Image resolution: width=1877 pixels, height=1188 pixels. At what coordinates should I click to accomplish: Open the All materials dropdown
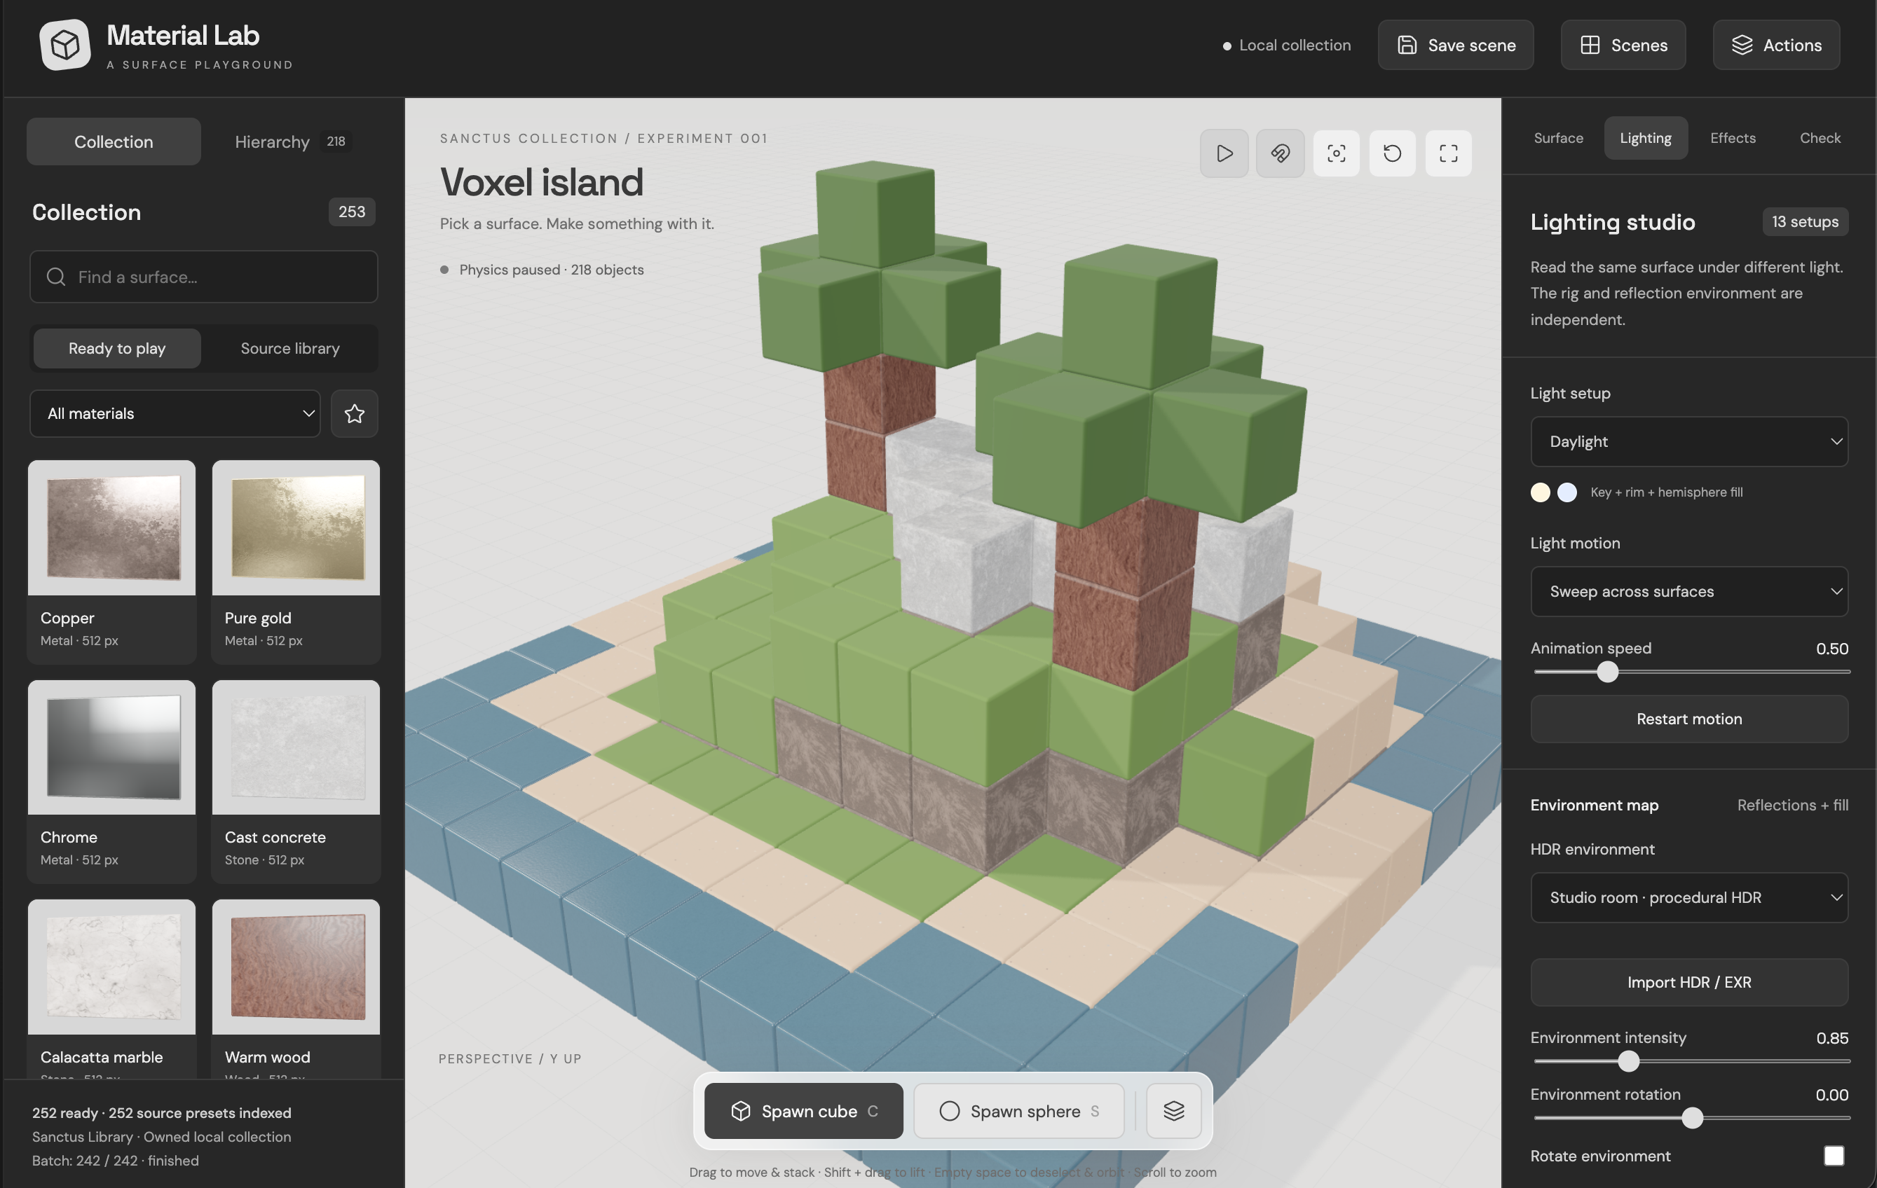pyautogui.click(x=175, y=413)
